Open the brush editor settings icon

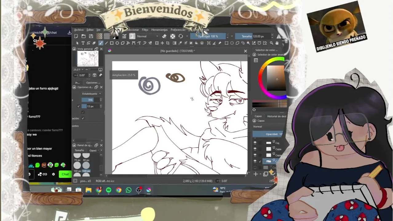click(124, 36)
